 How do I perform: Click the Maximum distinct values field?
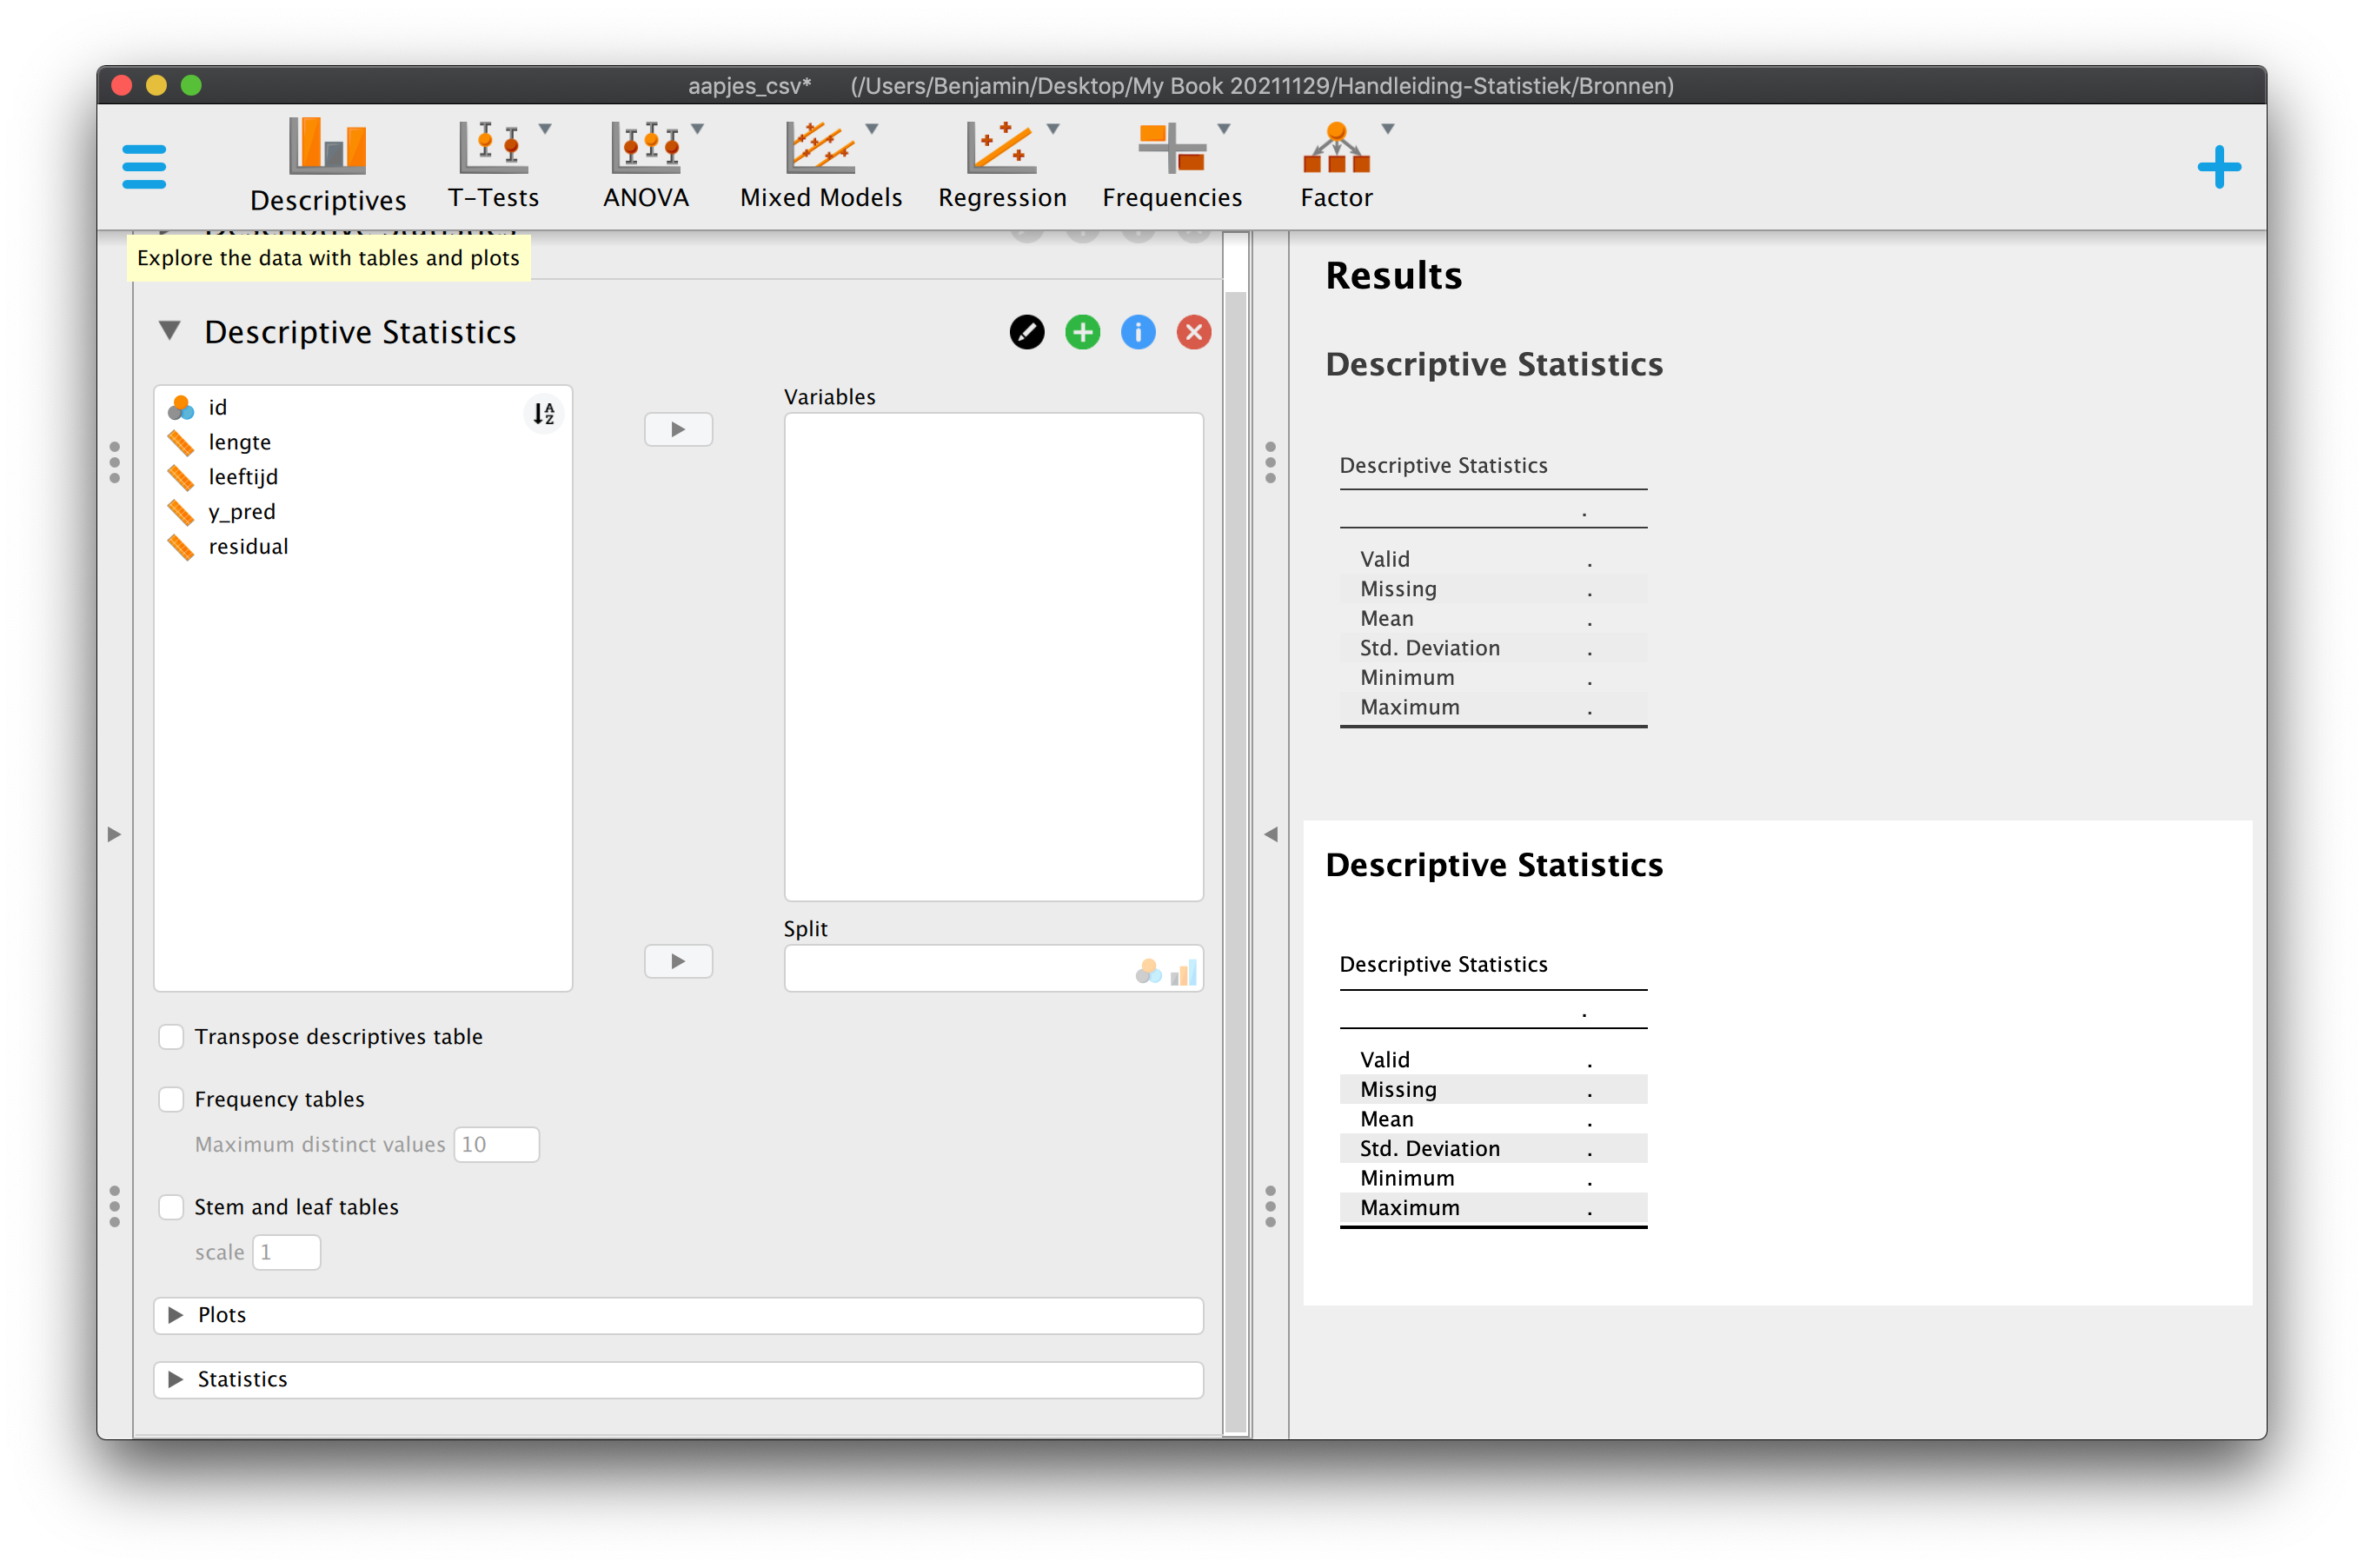[x=497, y=1145]
